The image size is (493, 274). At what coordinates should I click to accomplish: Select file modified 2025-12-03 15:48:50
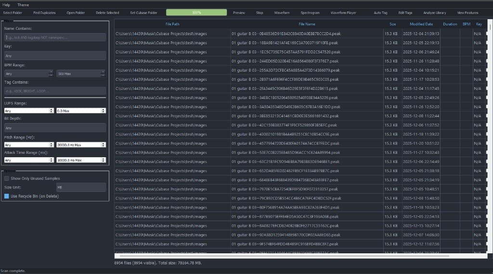point(300,198)
